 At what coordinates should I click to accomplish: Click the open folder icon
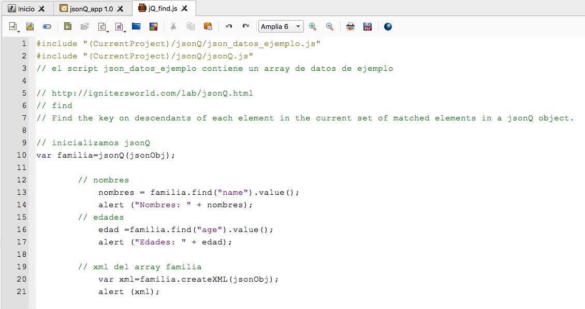(x=85, y=26)
